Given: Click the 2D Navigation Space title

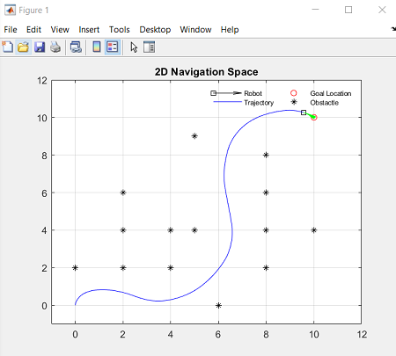Looking at the screenshot, I should (x=207, y=72).
